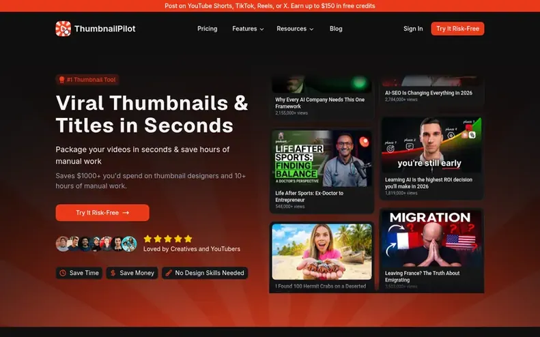The width and height of the screenshot is (540, 337).
Task: Click the top promo banner about free credits
Action: (x=270, y=6)
